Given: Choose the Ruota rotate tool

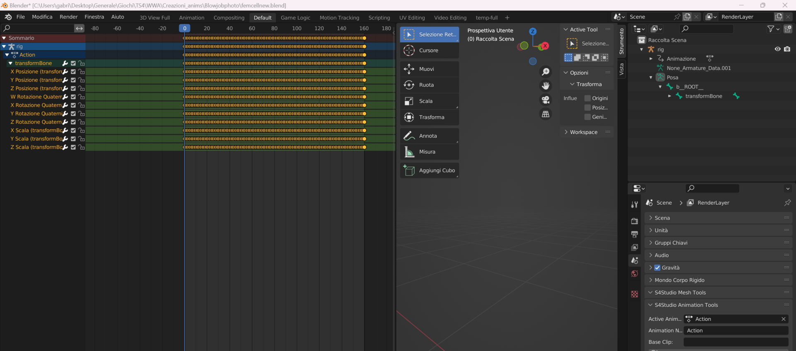Looking at the screenshot, I should click(x=429, y=85).
